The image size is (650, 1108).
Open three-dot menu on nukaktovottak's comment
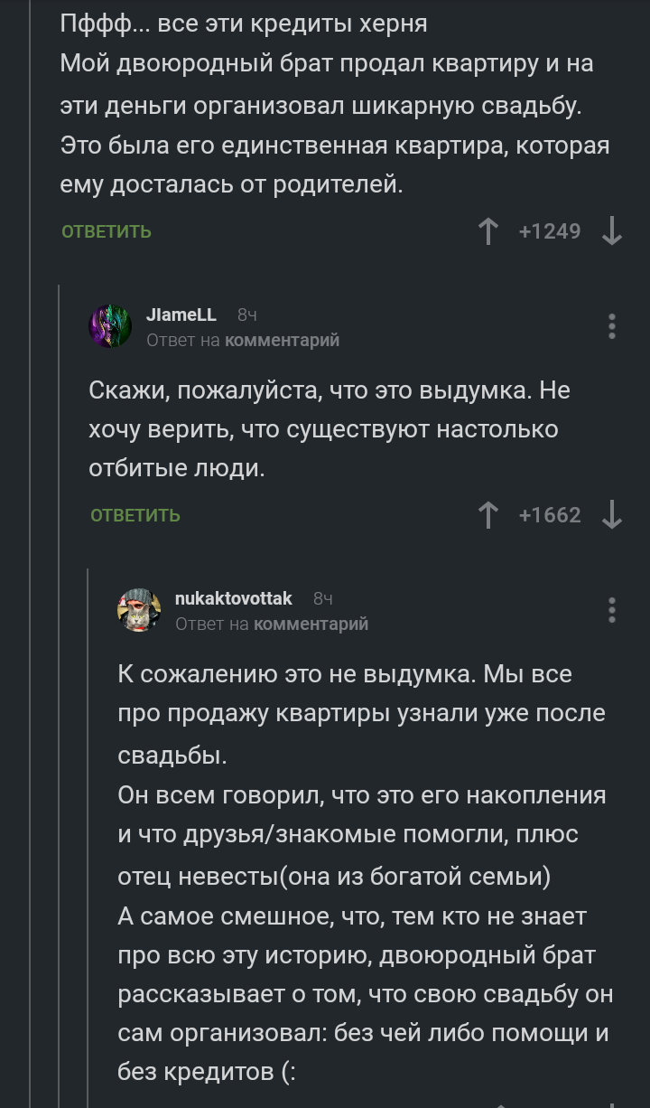pos(612,610)
